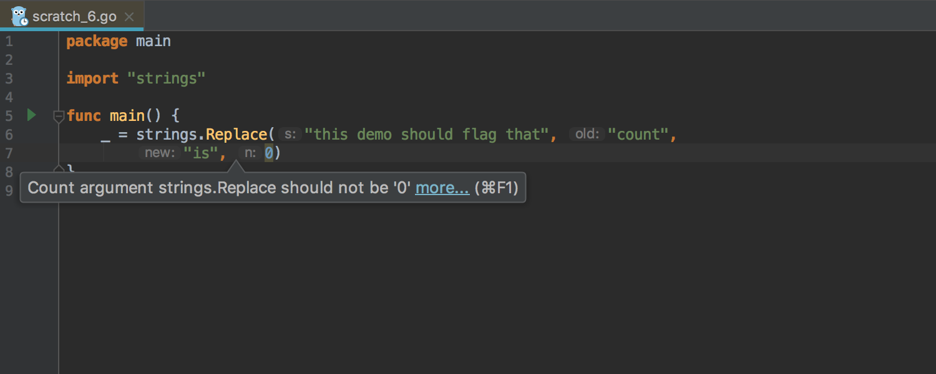The image size is (936, 374).
Task: Click the "count" string argument
Action: click(x=638, y=134)
